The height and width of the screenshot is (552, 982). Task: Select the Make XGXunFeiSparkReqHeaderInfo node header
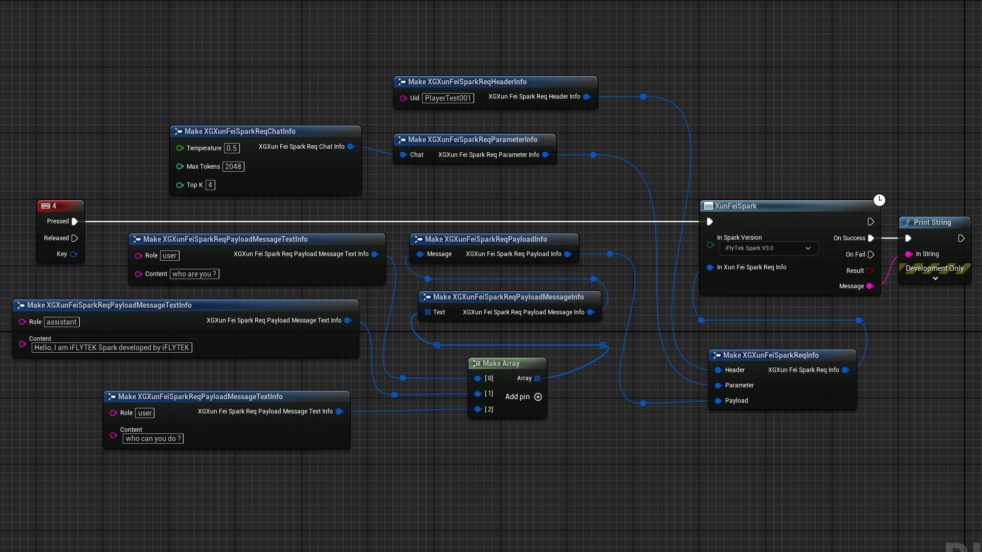click(x=467, y=82)
